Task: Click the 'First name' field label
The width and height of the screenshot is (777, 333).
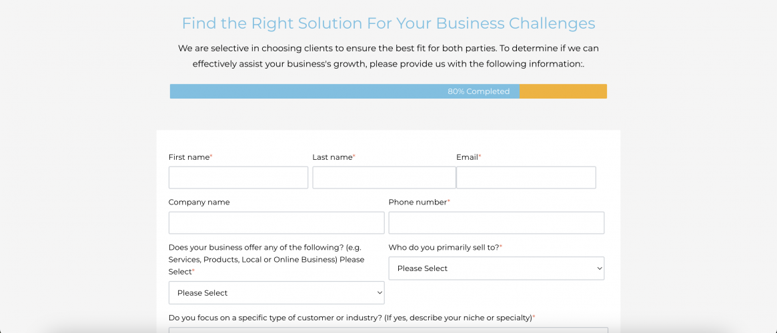Action: pos(189,157)
